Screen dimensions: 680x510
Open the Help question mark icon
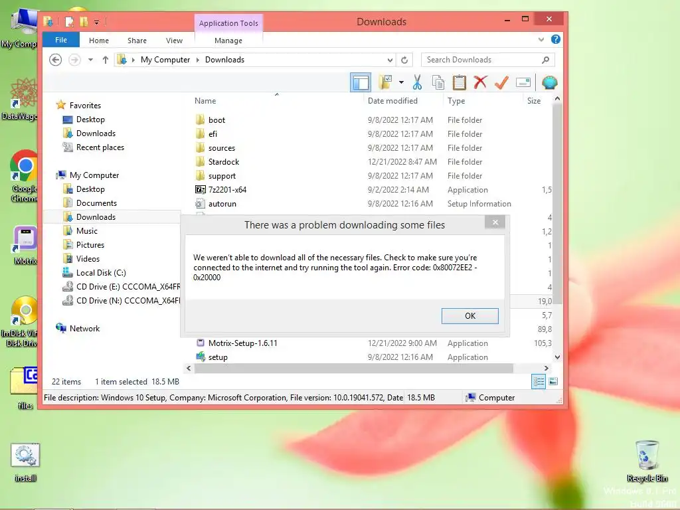coord(556,39)
